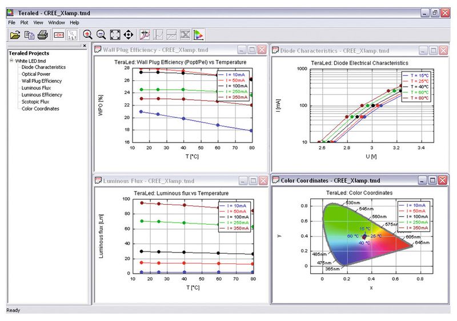Close the Teraled Projects side panel
457x321 pixels.
tap(85, 46)
